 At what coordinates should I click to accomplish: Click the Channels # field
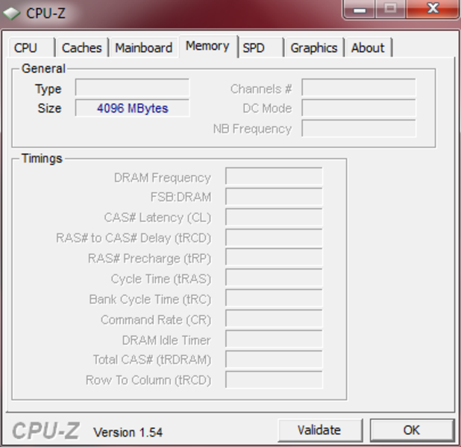[x=359, y=87]
